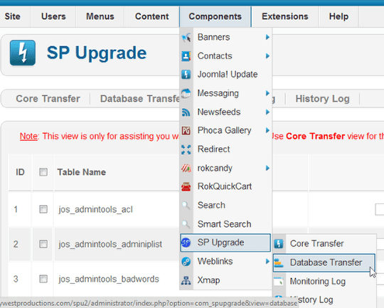The width and height of the screenshot is (384, 308).
Task: Click the Xmap sitemap icon
Action: 186,280
